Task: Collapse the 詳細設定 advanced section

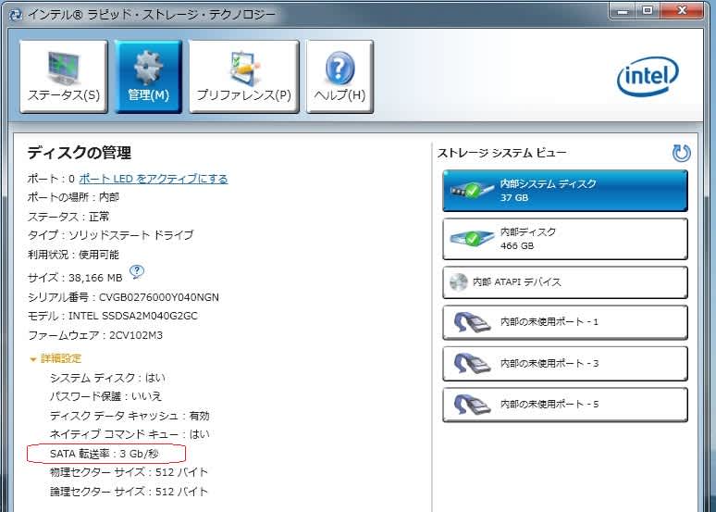Action: pos(56,358)
